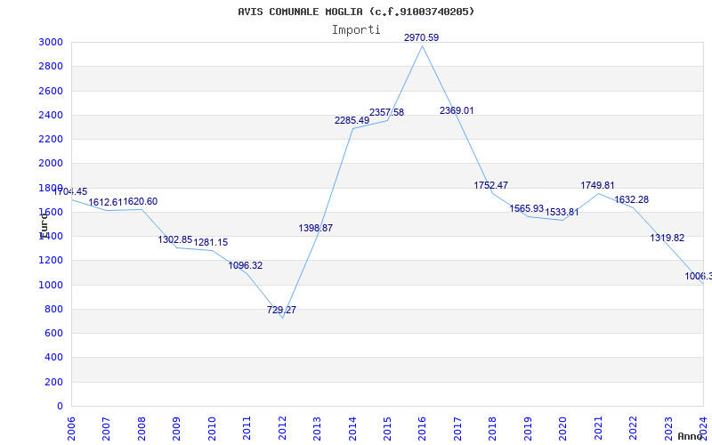Screen dimensions: 712x445
Task: Click the 2009 x-axis year label
Action: click(x=176, y=428)
